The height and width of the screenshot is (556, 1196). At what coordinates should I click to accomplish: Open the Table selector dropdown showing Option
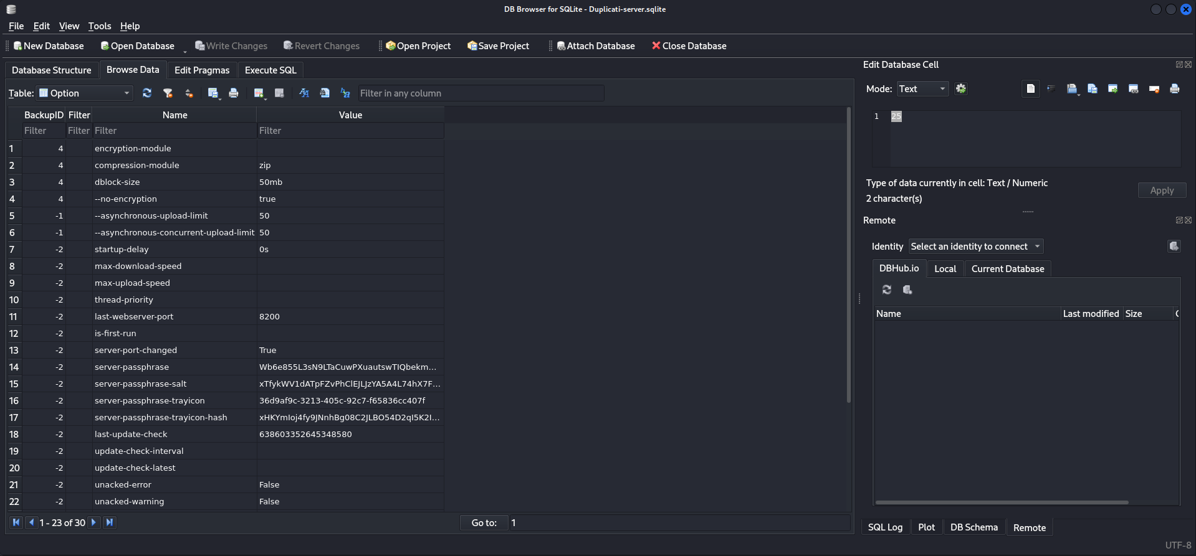(85, 93)
